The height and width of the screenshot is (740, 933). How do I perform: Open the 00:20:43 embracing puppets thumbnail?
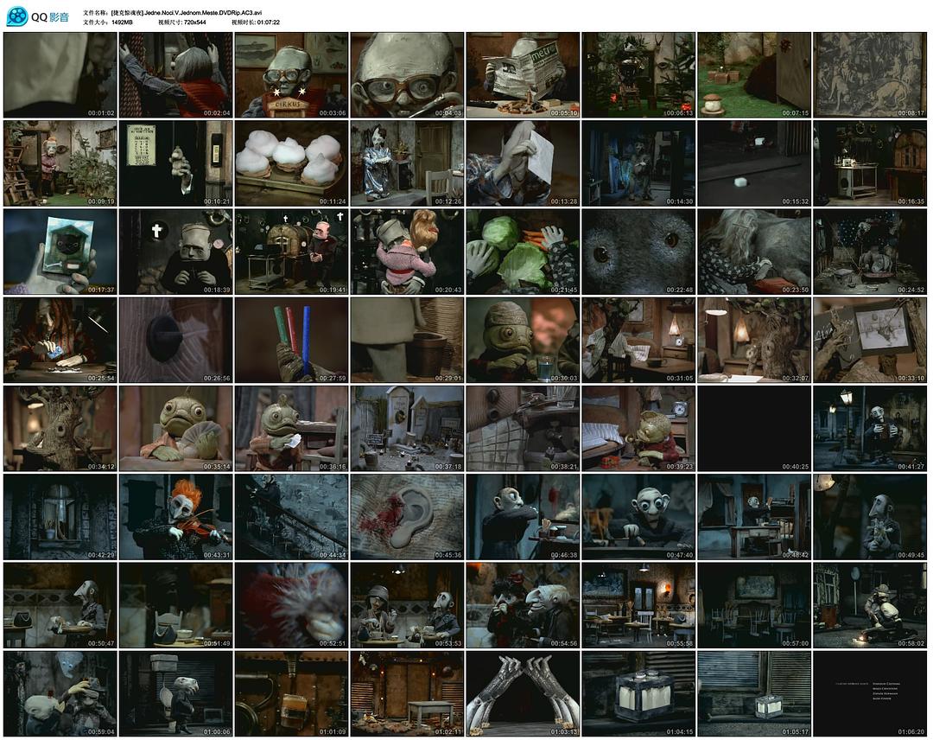pyautogui.click(x=407, y=252)
